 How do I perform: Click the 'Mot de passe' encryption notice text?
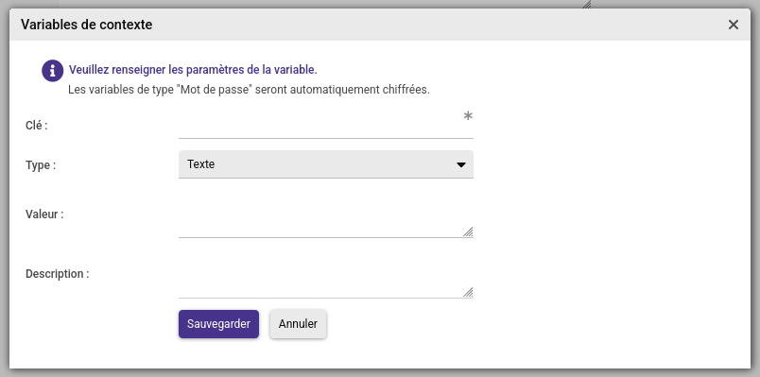[x=249, y=90]
